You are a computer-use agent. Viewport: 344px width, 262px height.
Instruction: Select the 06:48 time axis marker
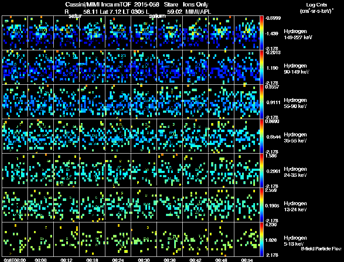221,260
